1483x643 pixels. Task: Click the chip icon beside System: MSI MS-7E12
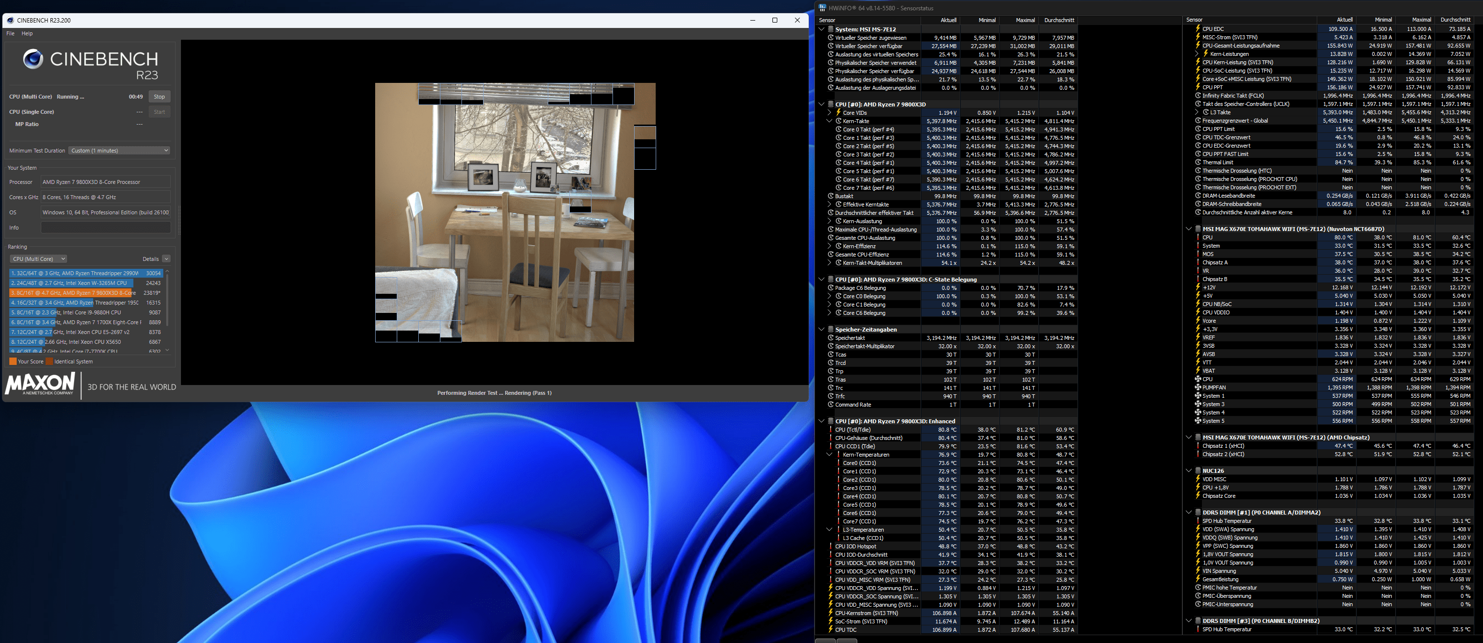pos(831,29)
